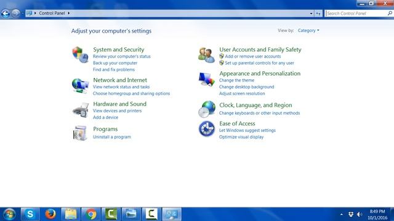Image resolution: width=394 pixels, height=221 pixels.
Task: Open the recent pages dropdown beside Forward
Action: pyautogui.click(x=22, y=14)
